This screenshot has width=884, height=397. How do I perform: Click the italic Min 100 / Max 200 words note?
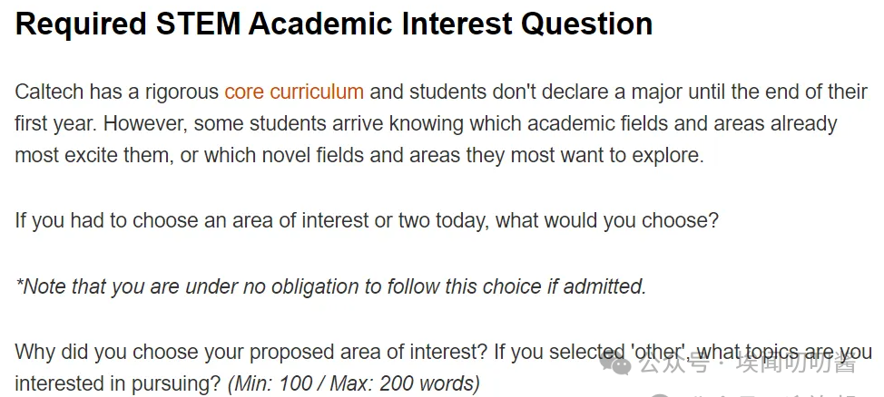(x=353, y=383)
